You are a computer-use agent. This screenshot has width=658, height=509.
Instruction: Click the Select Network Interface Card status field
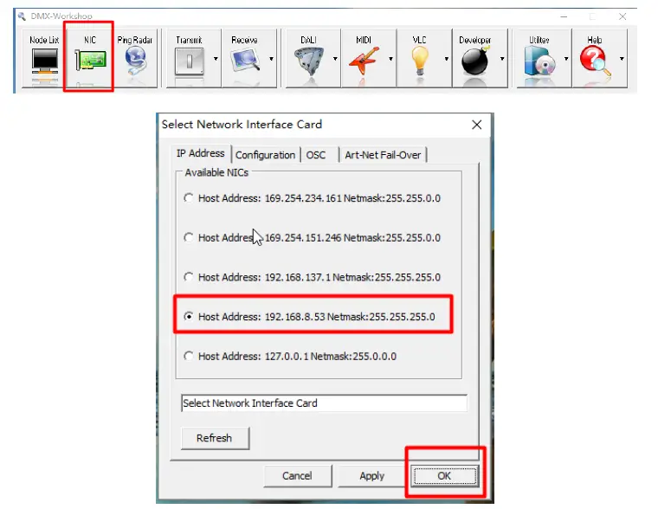pos(324,403)
